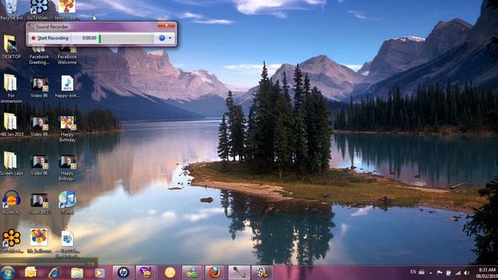Image resolution: width=498 pixels, height=280 pixels.
Task: Open Action Center flag in system tray
Action: 440,273
